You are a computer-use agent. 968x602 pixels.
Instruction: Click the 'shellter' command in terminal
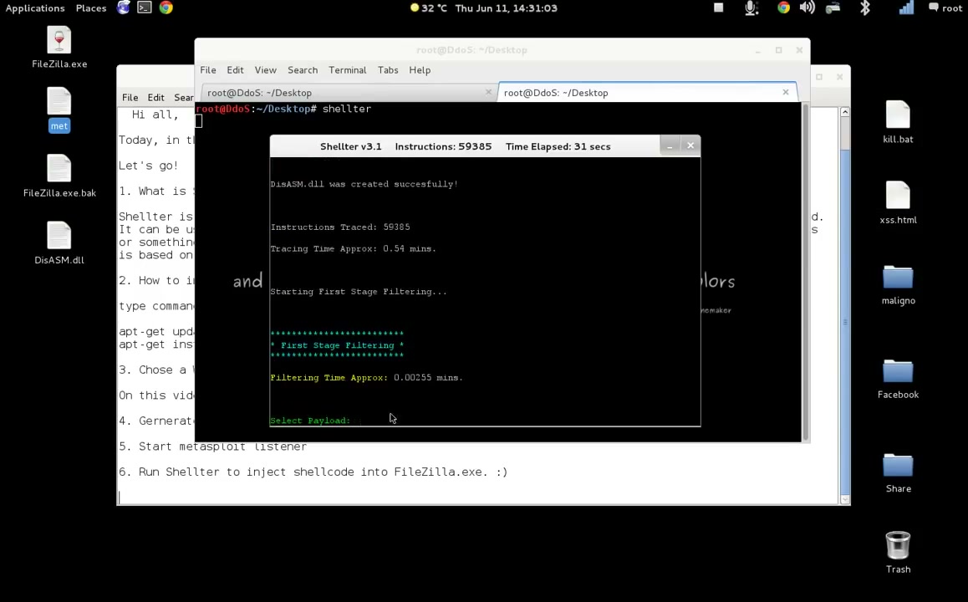pos(347,109)
